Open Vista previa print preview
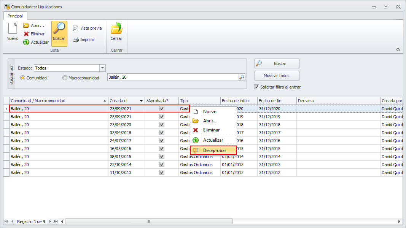 (x=87, y=28)
